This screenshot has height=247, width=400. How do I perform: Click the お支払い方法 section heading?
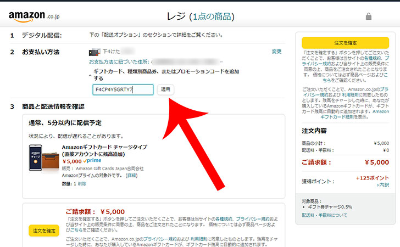coord(41,52)
